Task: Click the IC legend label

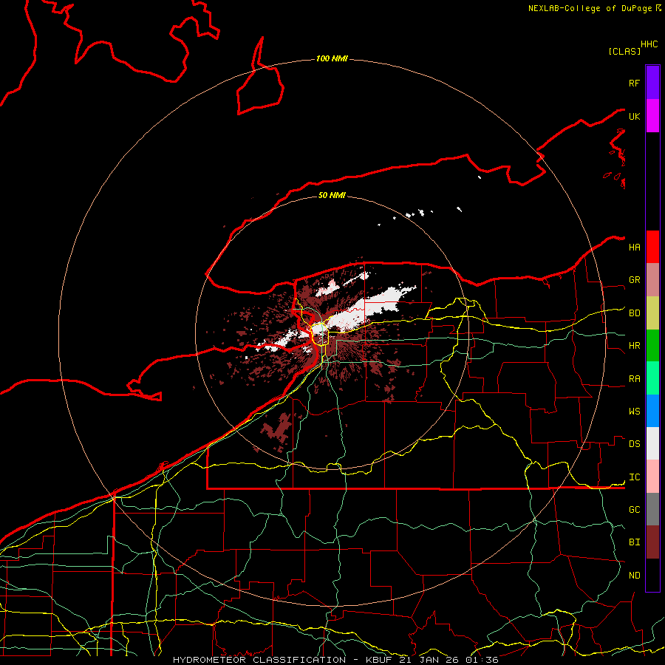Action: click(634, 477)
